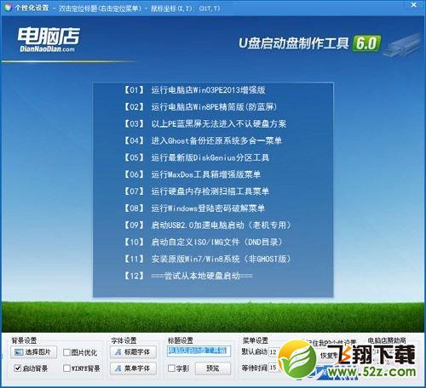Viewport: 426px width, 388px height.
Task: Select menu entry 【09】 启动USB2.0加速电脑启动
Action: (208, 225)
